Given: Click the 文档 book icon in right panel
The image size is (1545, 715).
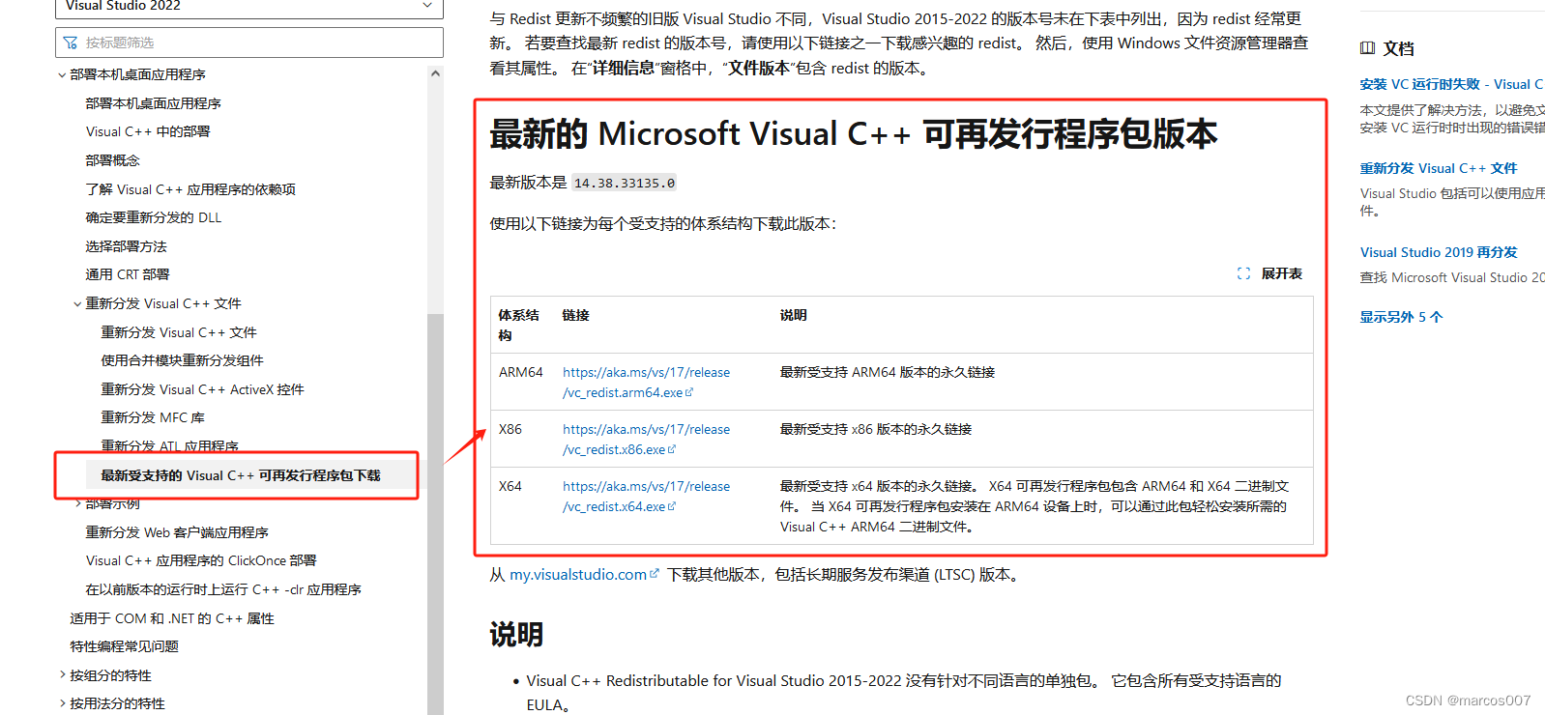Looking at the screenshot, I should tap(1367, 48).
